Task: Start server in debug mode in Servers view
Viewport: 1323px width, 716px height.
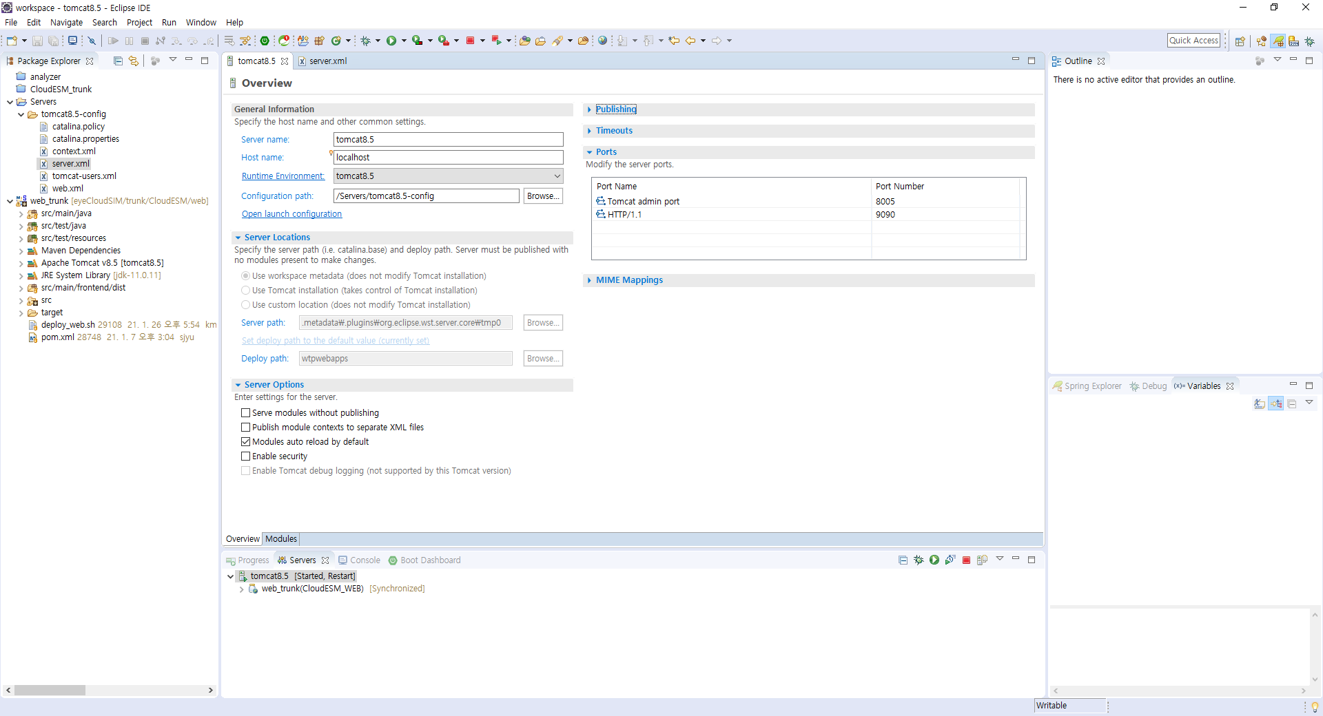Action: [x=919, y=560]
